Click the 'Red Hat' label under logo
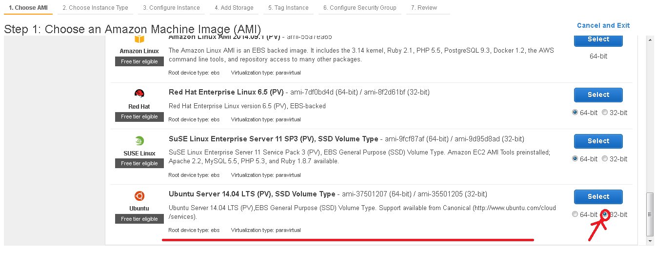Viewport: 655px width, 270px height. [x=139, y=106]
